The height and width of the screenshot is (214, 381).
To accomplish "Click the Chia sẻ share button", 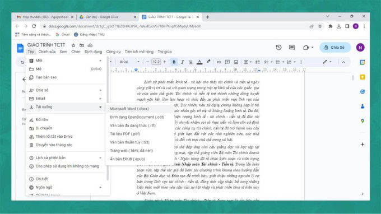I will coord(335,48).
